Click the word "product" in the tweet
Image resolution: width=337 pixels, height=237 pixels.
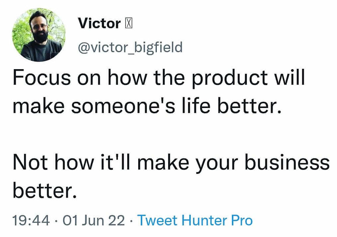(x=230, y=78)
